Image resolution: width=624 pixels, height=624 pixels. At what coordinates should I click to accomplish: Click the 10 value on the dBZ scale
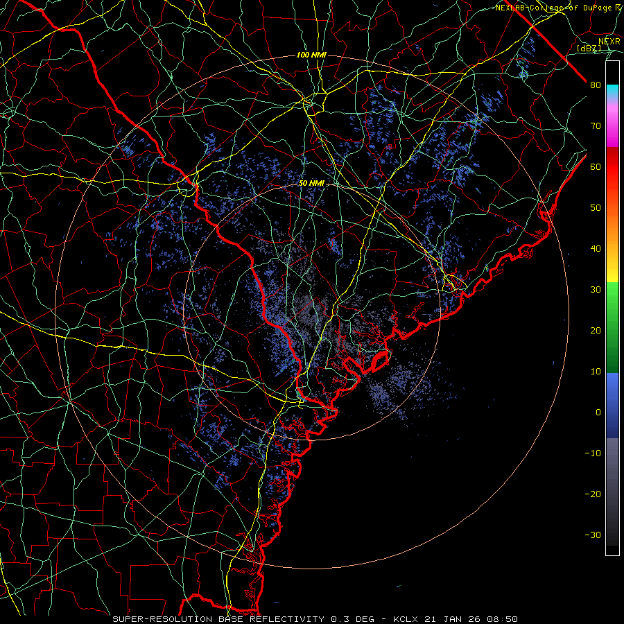pos(596,372)
